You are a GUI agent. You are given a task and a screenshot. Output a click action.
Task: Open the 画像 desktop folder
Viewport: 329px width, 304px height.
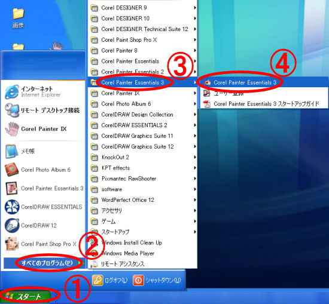[19, 19]
